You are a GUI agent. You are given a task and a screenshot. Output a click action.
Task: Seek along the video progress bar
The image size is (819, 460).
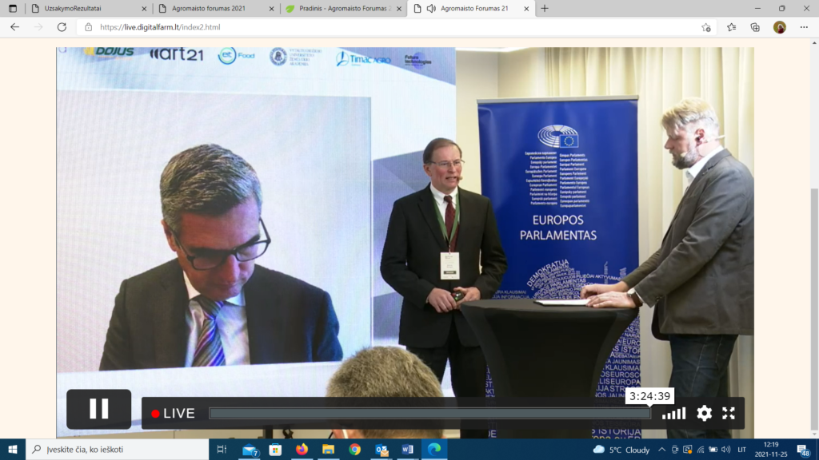[x=429, y=413]
